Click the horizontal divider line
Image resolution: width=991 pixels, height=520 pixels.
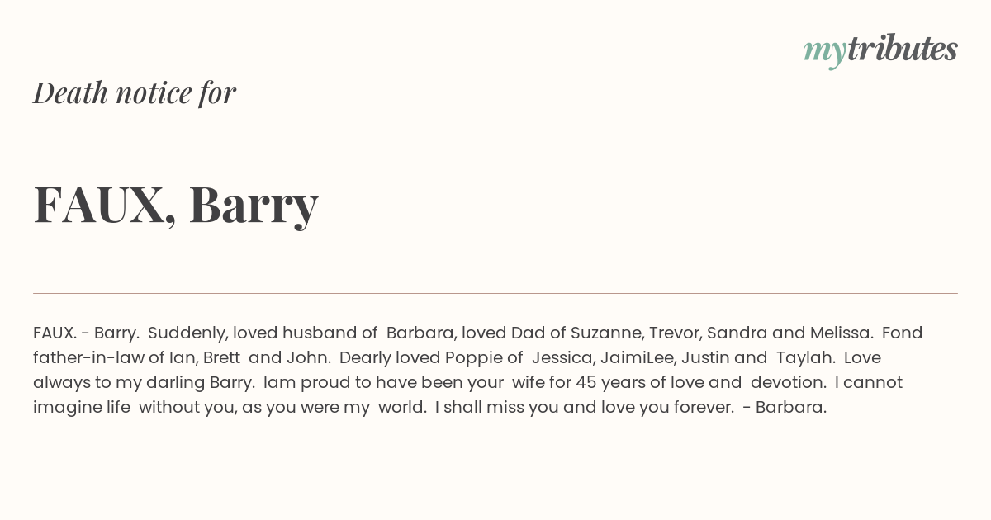tap(495, 293)
